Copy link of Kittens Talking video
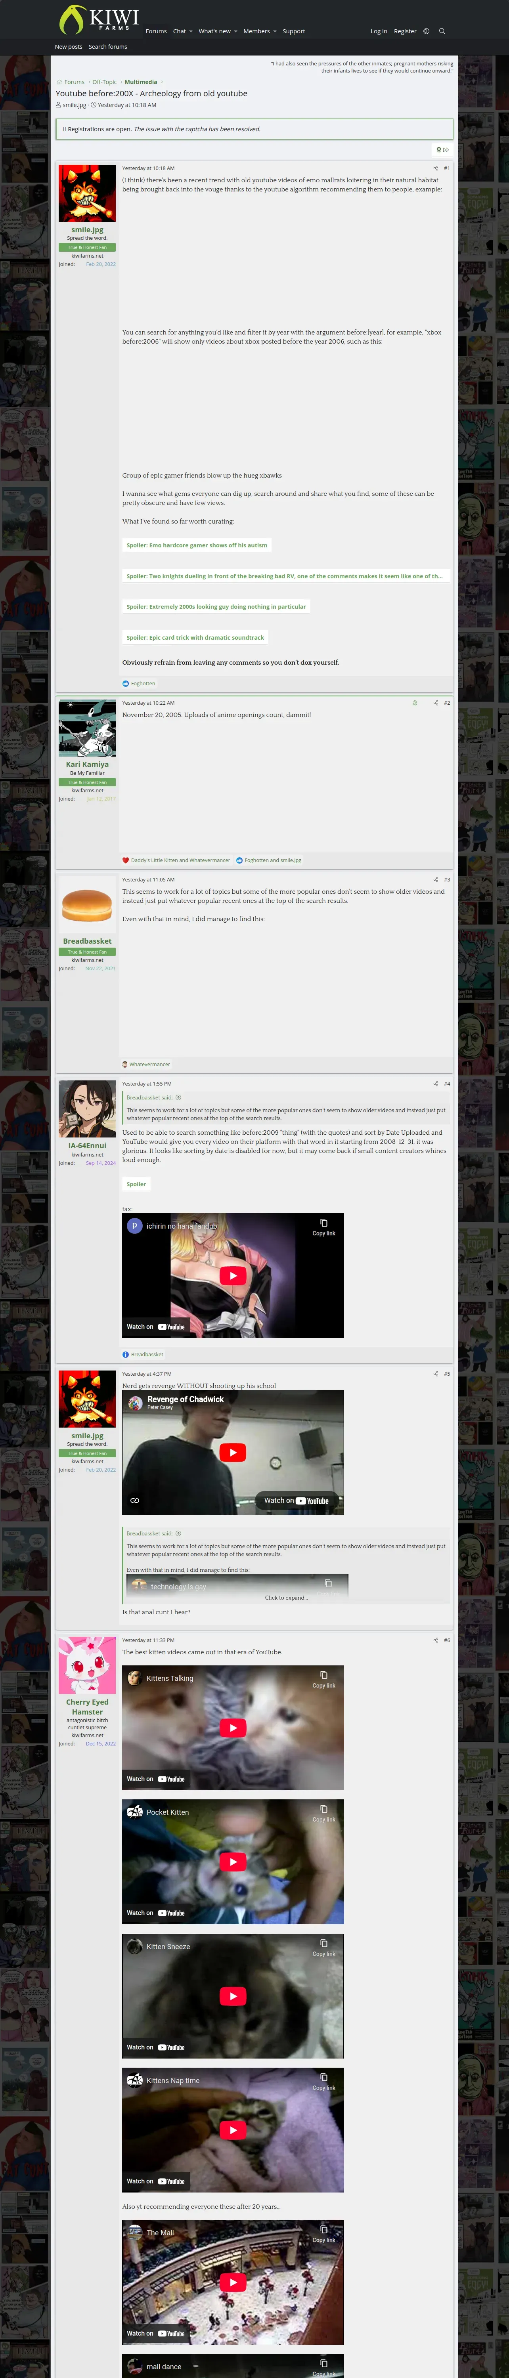 point(323,1679)
